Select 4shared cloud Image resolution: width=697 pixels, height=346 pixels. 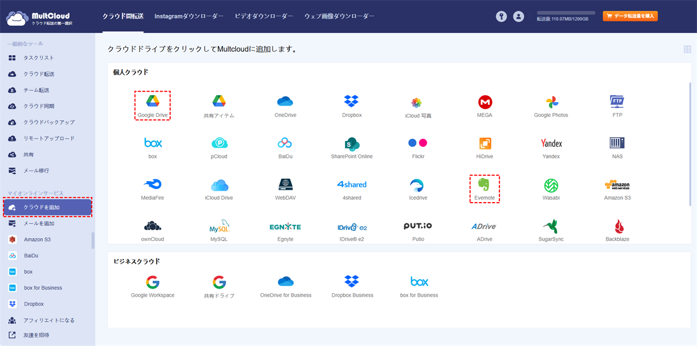(351, 189)
